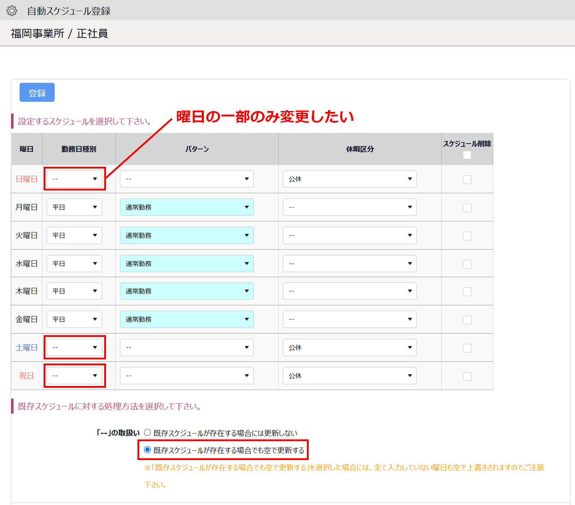Click the 登録 register button
The image size is (575, 505).
(37, 93)
